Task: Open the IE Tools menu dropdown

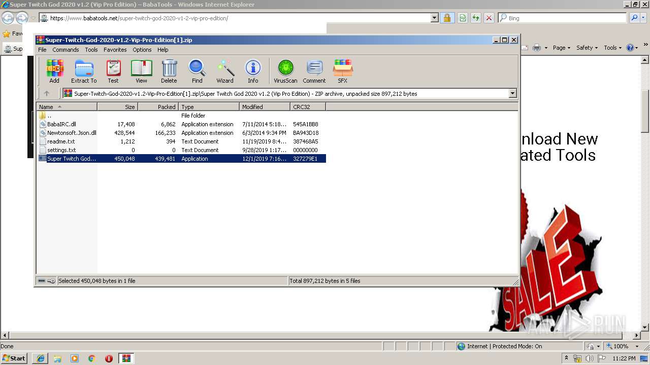Action: [613, 48]
